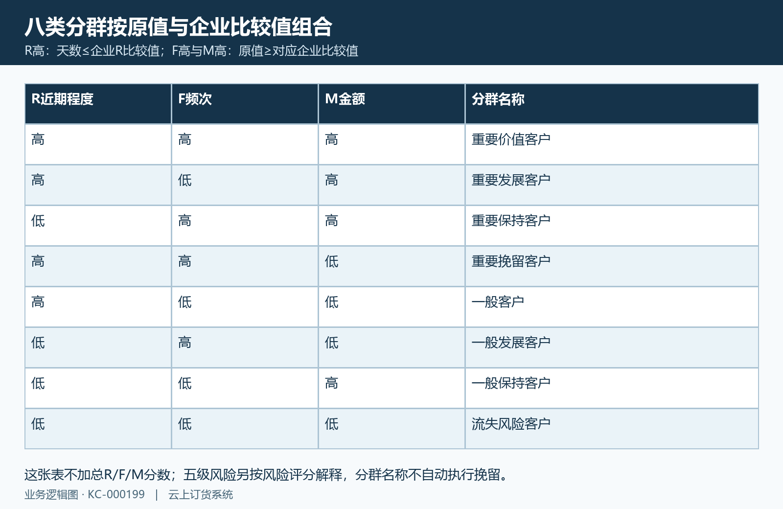Click the R value 低 in the 流失风险客户 row
Image resolution: width=783 pixels, height=509 pixels.
tap(38, 424)
